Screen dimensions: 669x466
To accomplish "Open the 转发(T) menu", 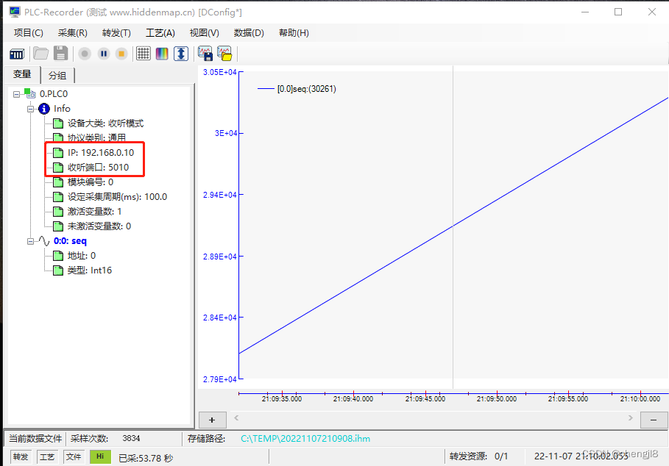I will tap(116, 33).
